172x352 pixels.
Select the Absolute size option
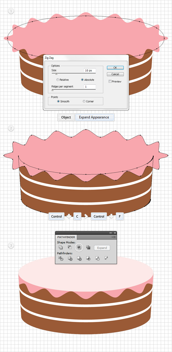tap(83, 80)
